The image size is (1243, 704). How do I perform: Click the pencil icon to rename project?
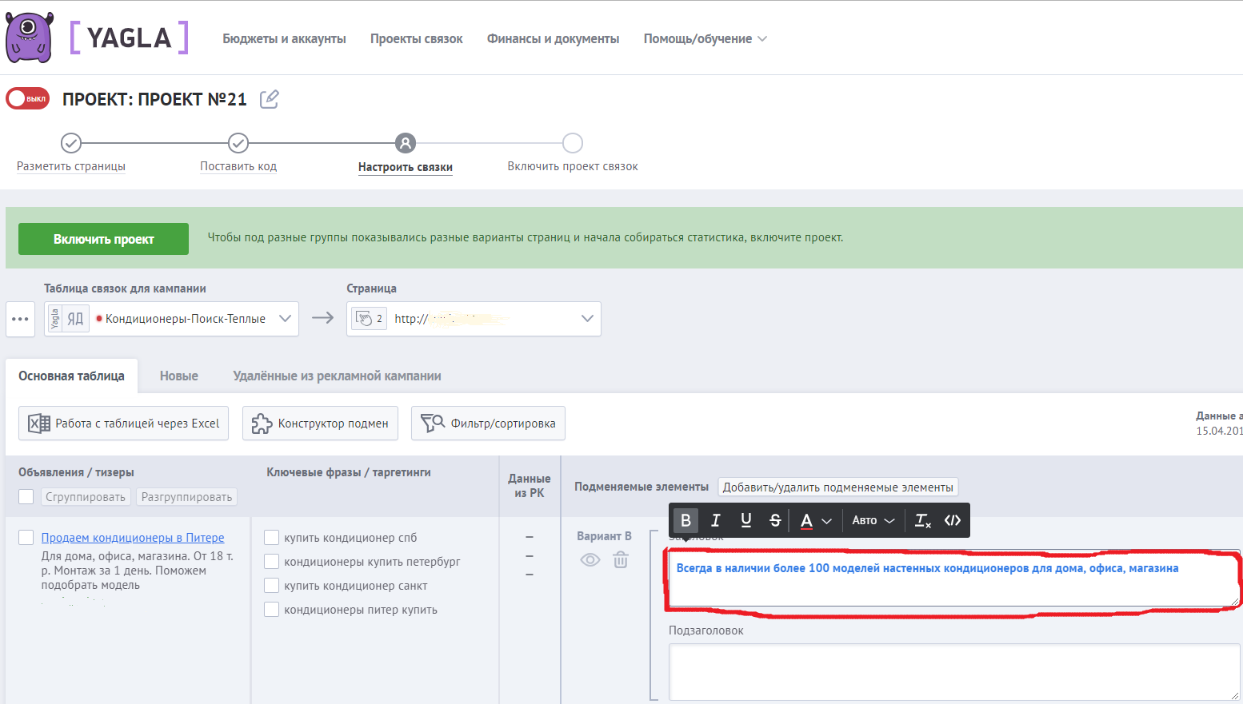coord(270,99)
